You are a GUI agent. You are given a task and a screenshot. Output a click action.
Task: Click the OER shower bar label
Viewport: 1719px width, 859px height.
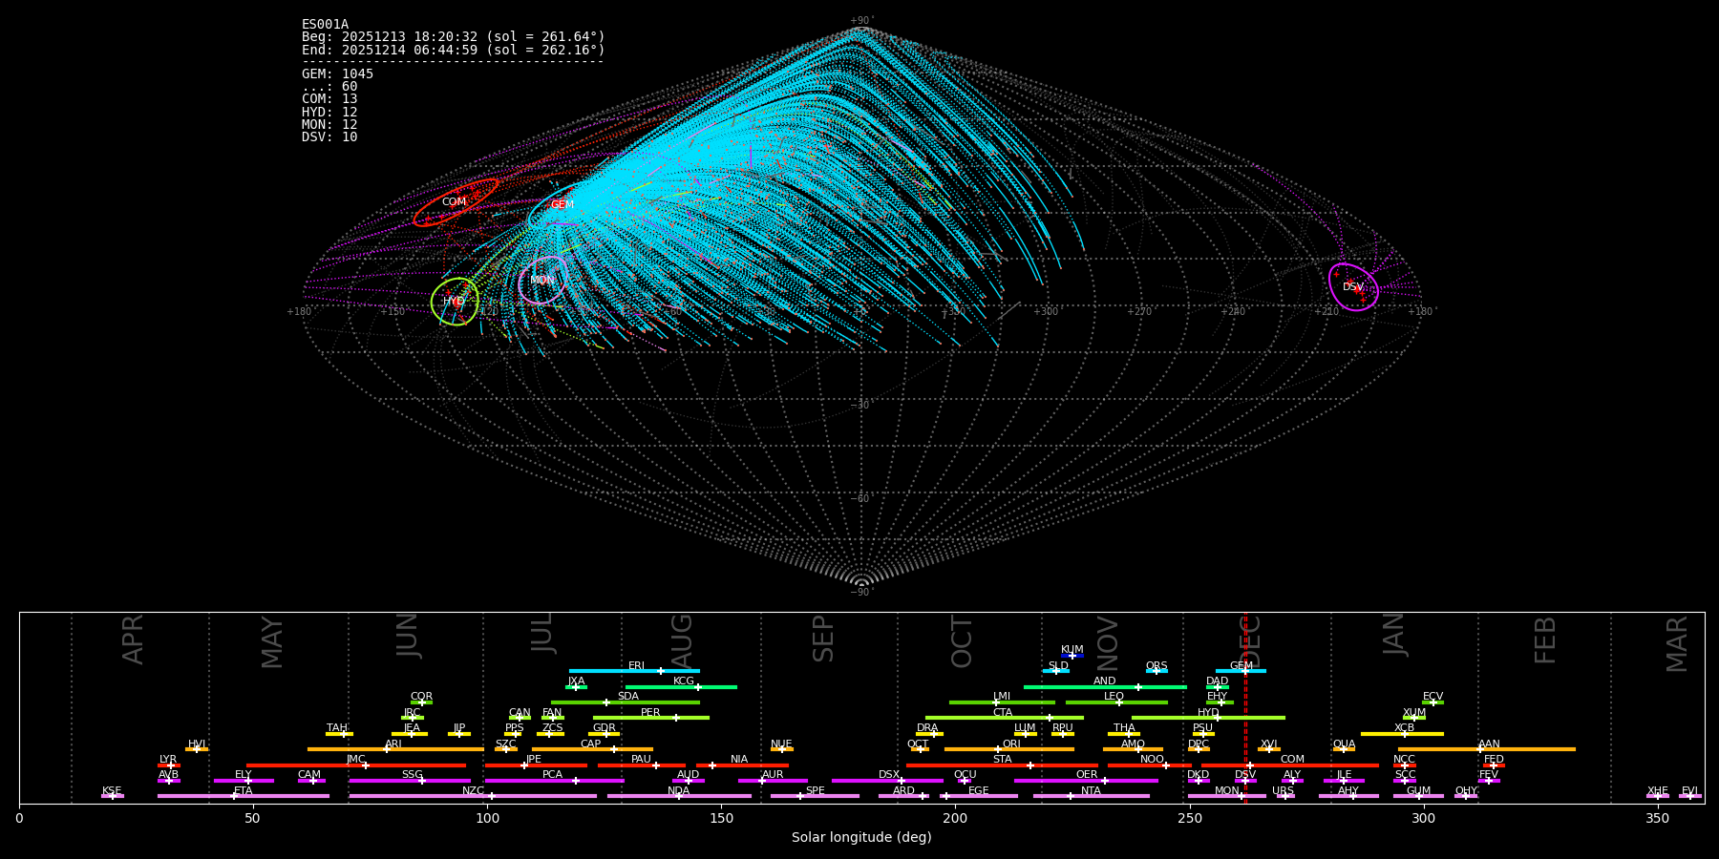1087,775
